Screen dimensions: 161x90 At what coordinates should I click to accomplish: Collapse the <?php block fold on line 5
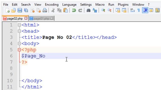coord(19,50)
